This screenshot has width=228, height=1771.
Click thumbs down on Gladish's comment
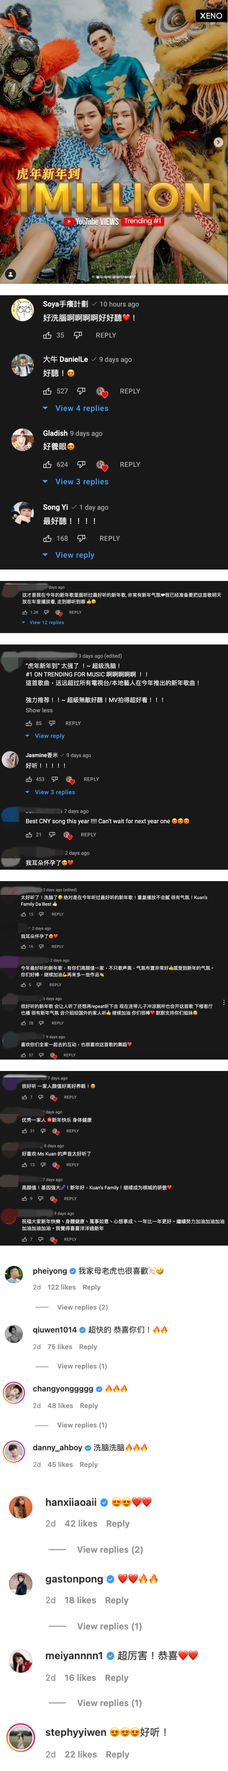pyautogui.click(x=81, y=465)
